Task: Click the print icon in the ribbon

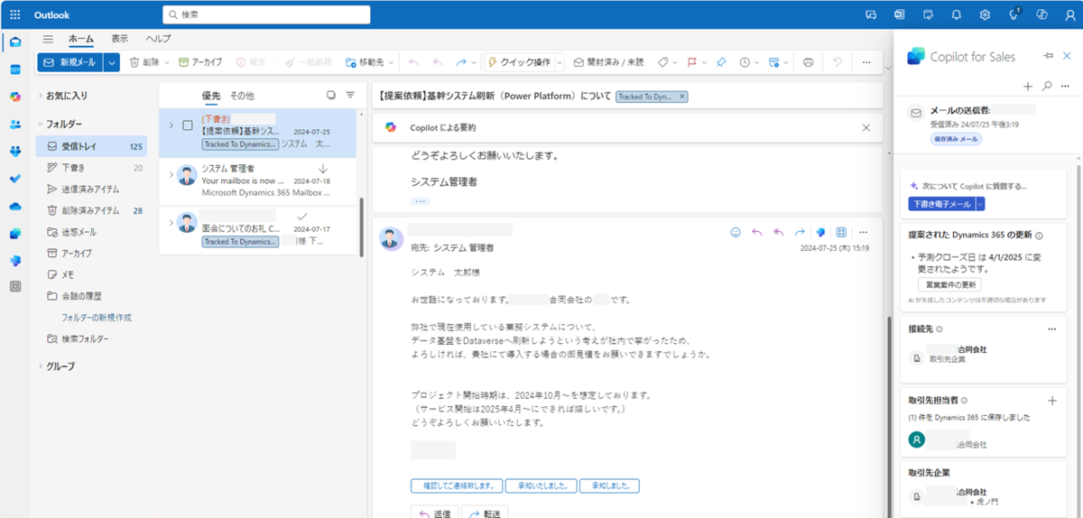Action: tap(809, 62)
